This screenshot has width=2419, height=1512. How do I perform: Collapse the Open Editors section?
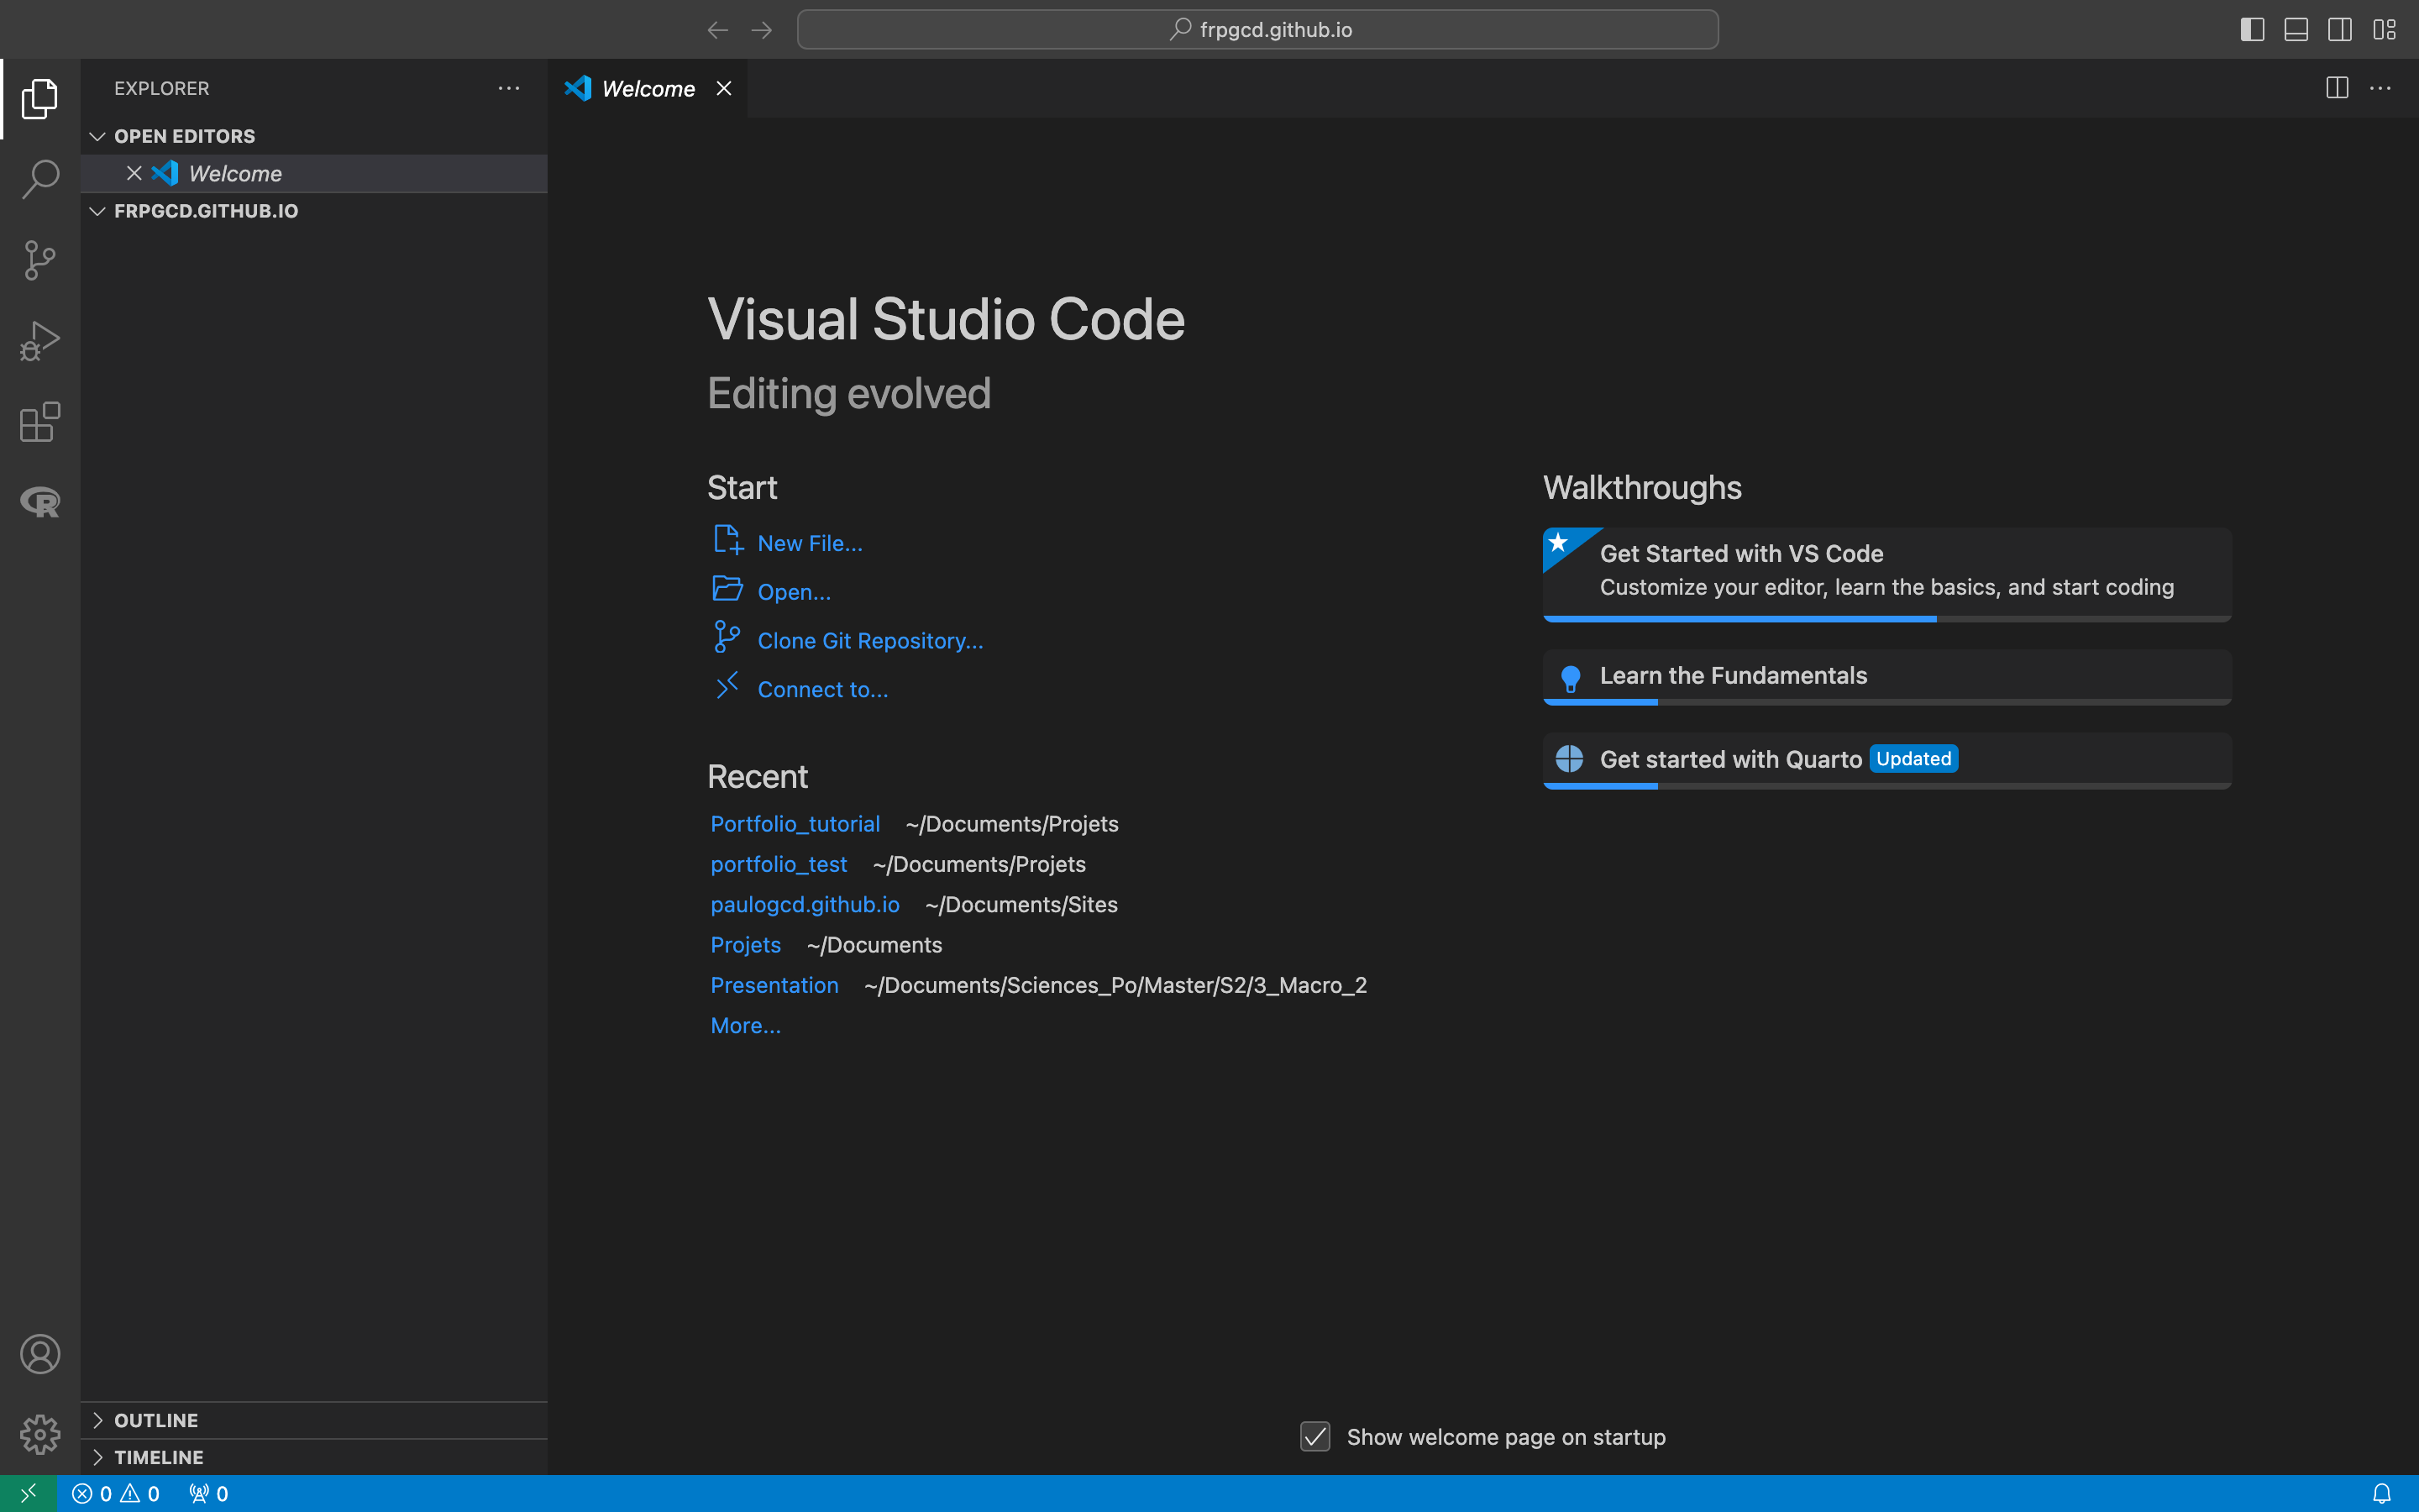click(x=97, y=136)
